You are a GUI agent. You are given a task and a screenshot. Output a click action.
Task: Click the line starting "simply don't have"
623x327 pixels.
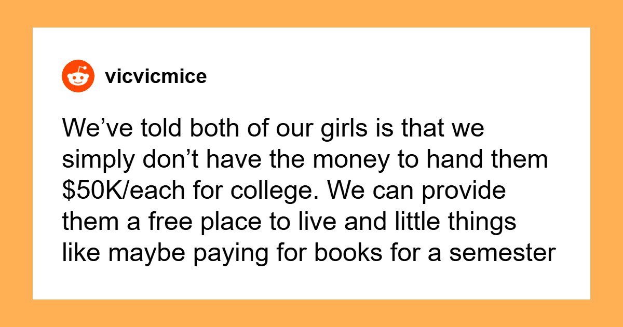pos(305,161)
